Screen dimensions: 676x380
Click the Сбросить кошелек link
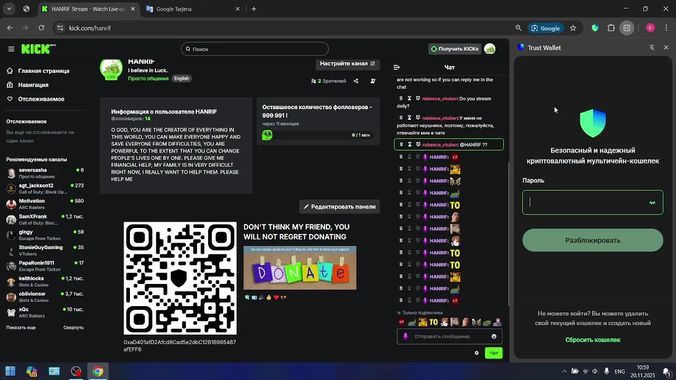pos(593,340)
